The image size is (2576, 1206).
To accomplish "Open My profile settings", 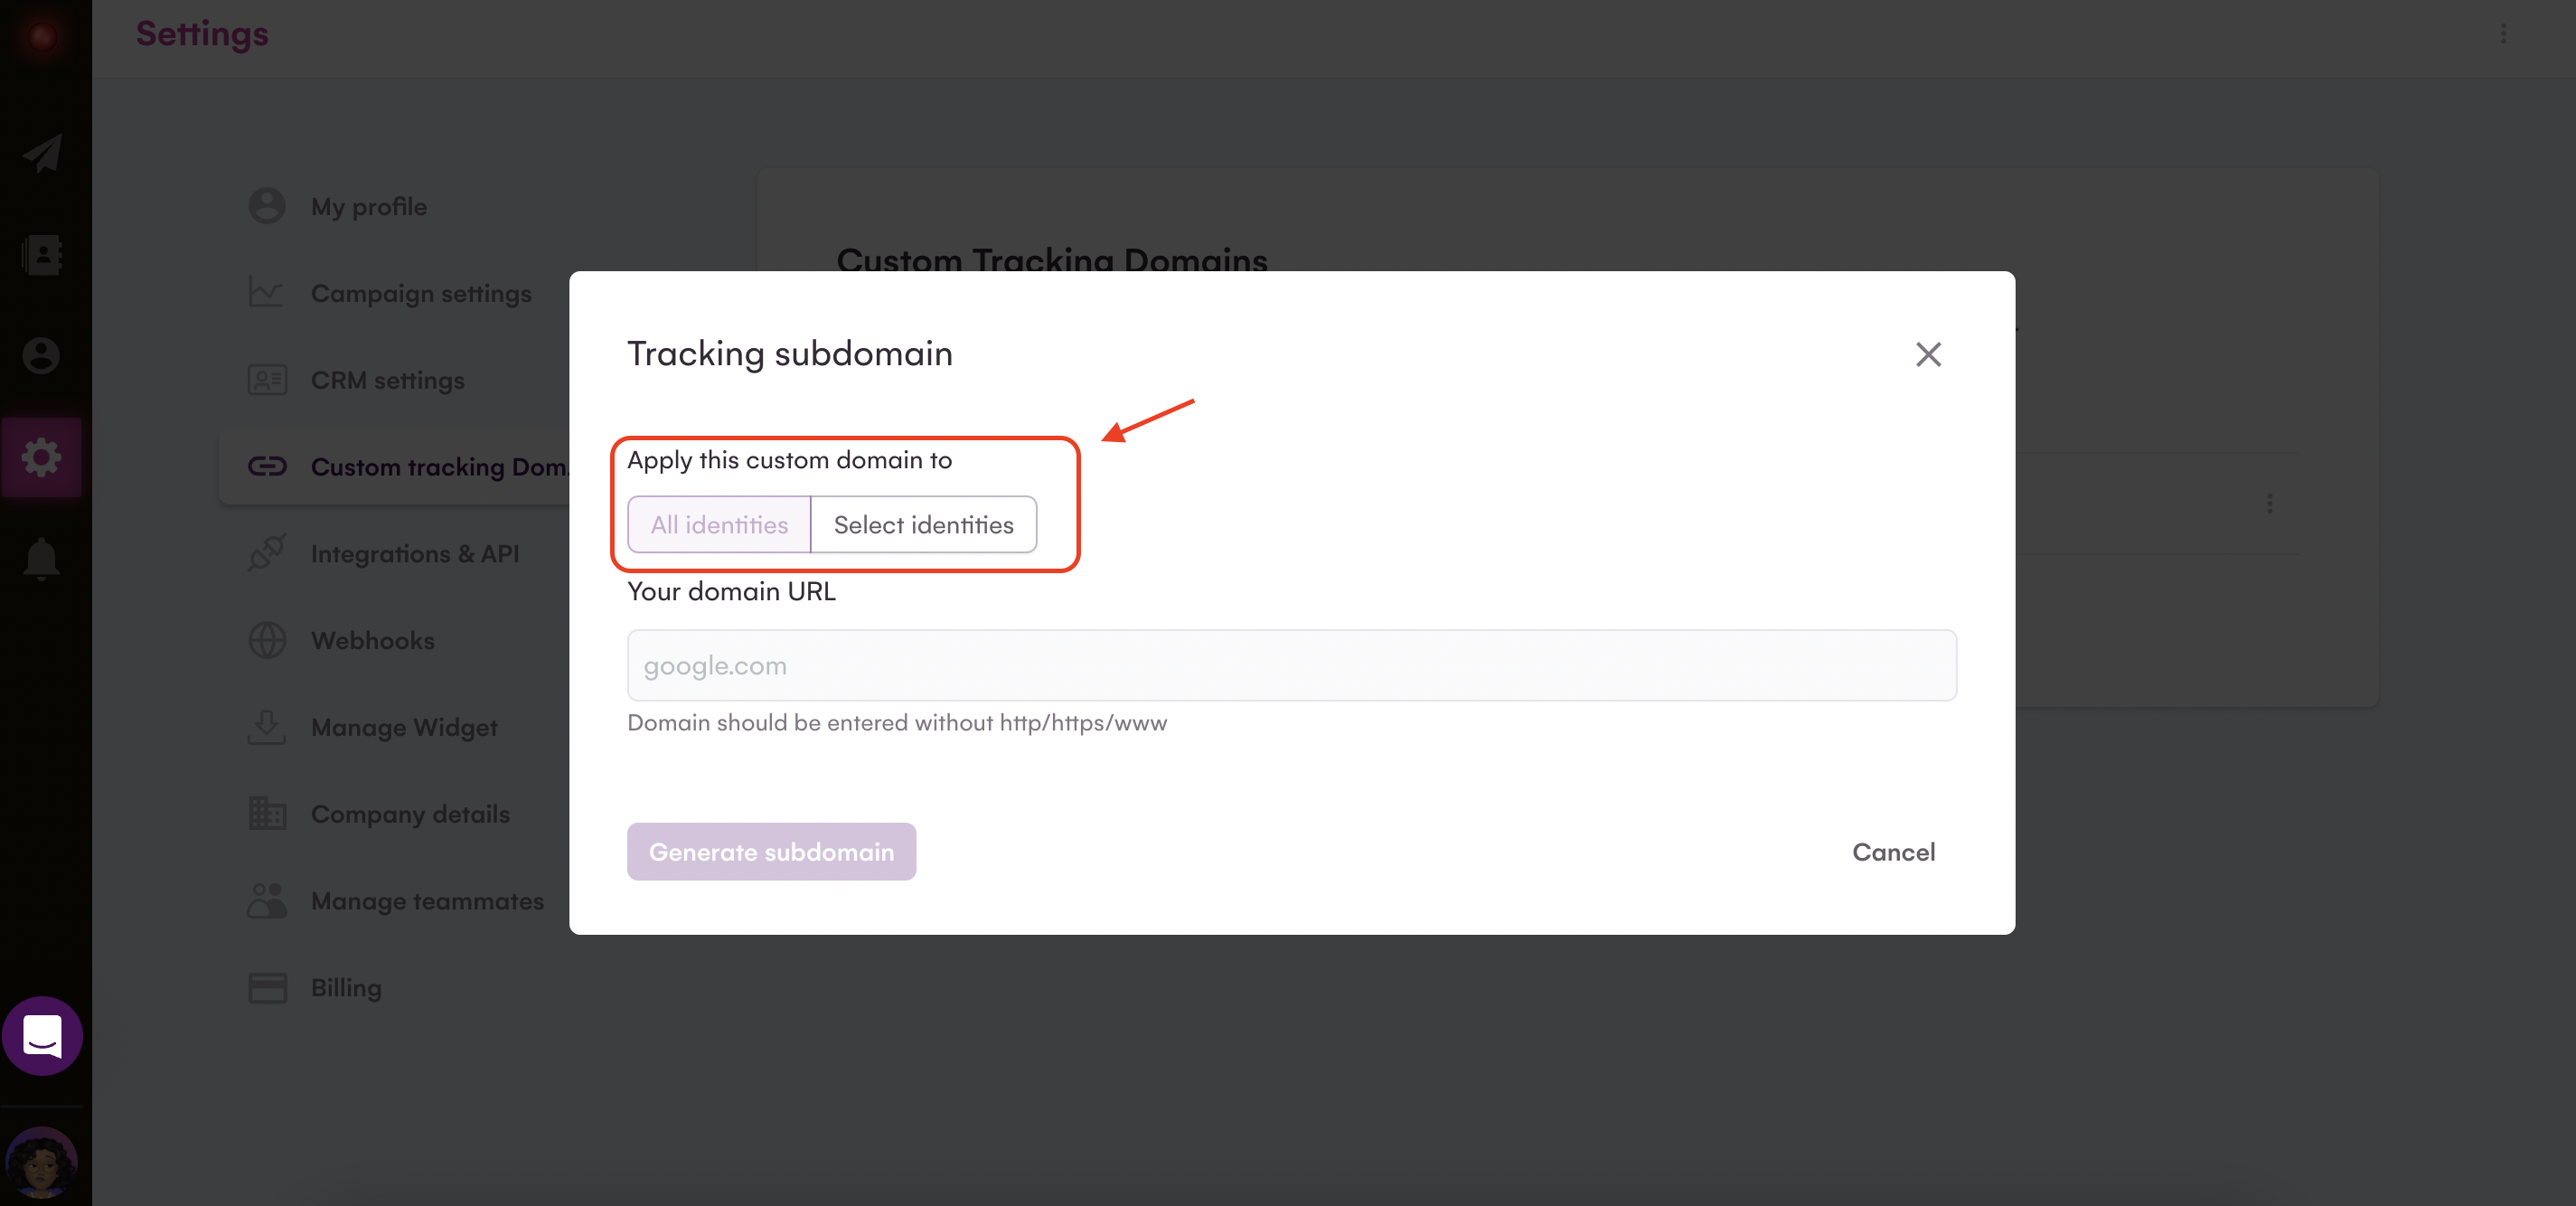I will (x=368, y=207).
